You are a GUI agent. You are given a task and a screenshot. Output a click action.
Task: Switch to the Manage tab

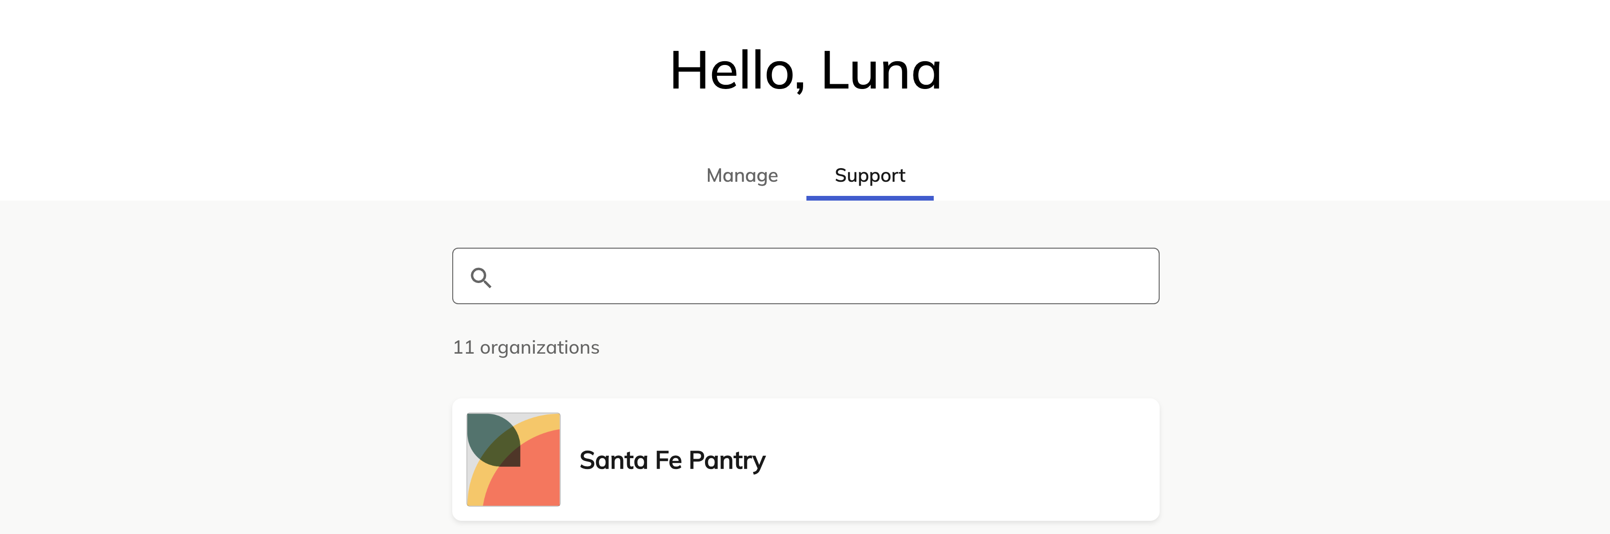[742, 175]
